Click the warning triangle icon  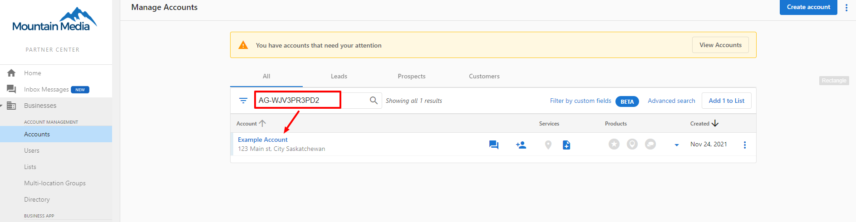click(243, 45)
